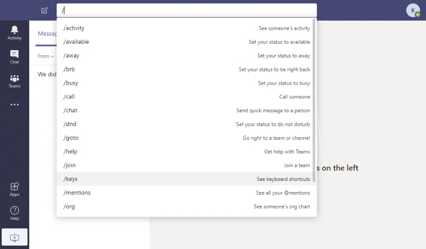Click the new chat compose icon
Image resolution: width=426 pixels, height=249 pixels.
(x=44, y=11)
